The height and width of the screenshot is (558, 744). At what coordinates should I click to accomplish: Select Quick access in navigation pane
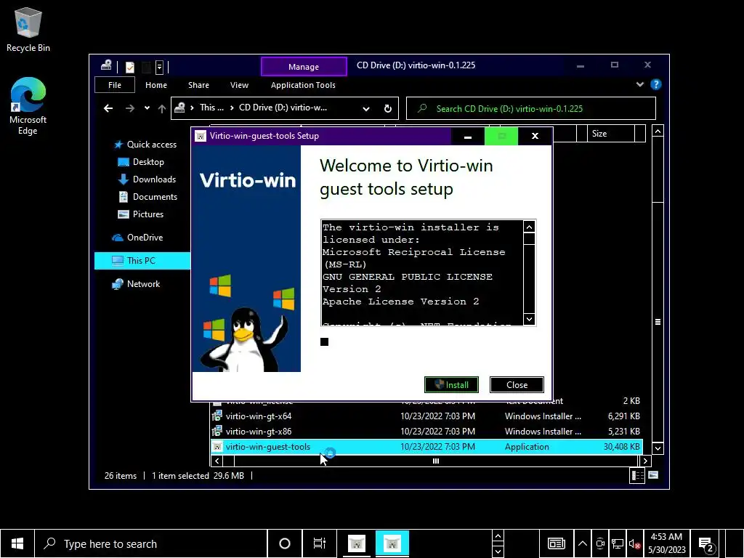(145, 145)
